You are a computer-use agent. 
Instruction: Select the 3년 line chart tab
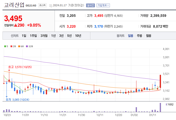pos(61,36)
